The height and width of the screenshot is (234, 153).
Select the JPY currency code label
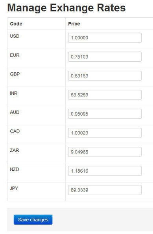tap(14, 188)
